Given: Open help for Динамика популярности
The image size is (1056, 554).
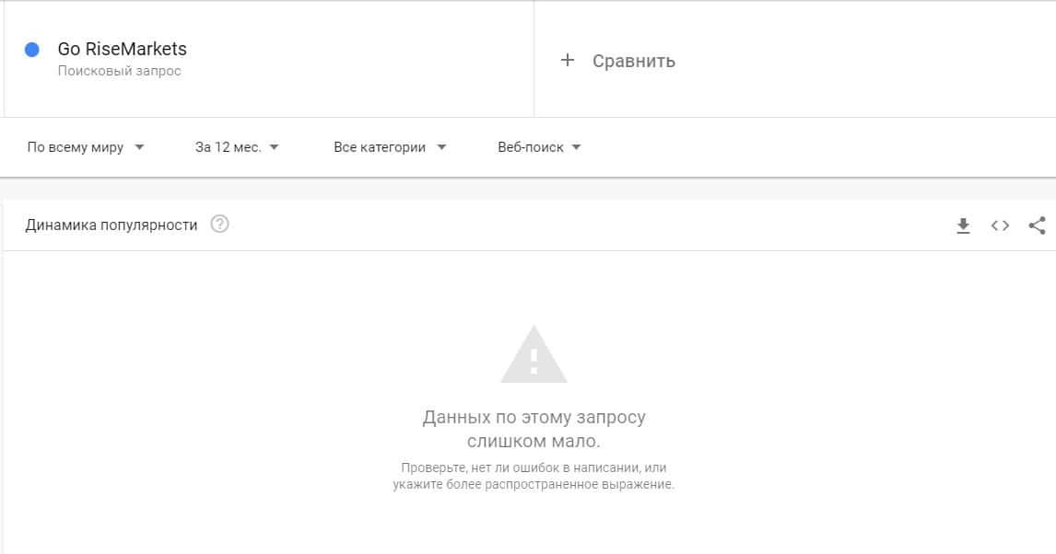Looking at the screenshot, I should pyautogui.click(x=219, y=224).
